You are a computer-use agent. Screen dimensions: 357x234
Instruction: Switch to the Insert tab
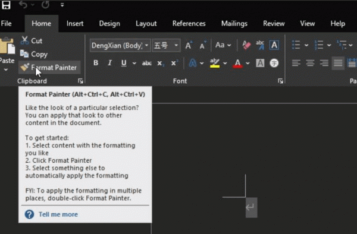(75, 24)
